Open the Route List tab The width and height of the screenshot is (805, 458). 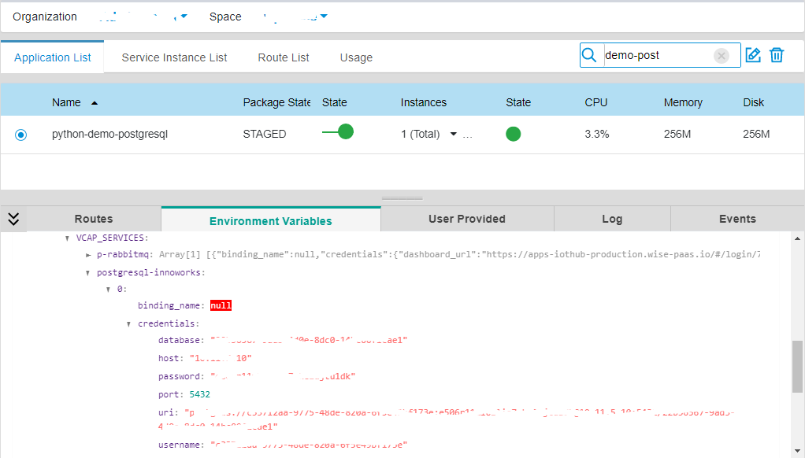tap(282, 57)
